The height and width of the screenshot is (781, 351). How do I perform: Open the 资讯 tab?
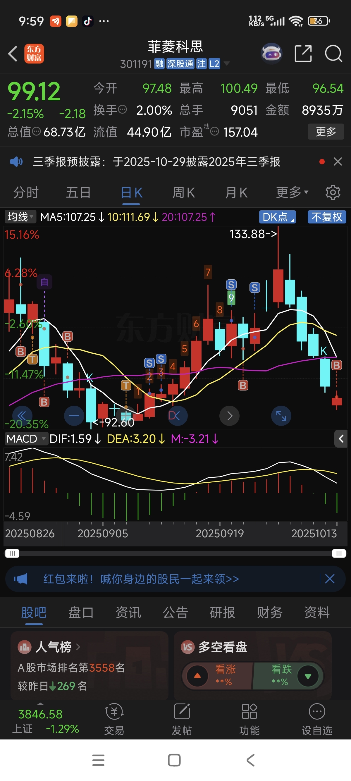click(x=128, y=613)
